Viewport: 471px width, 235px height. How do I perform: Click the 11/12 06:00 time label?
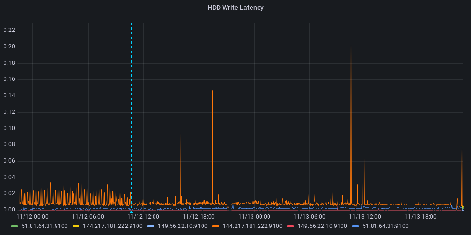pyautogui.click(x=88, y=216)
